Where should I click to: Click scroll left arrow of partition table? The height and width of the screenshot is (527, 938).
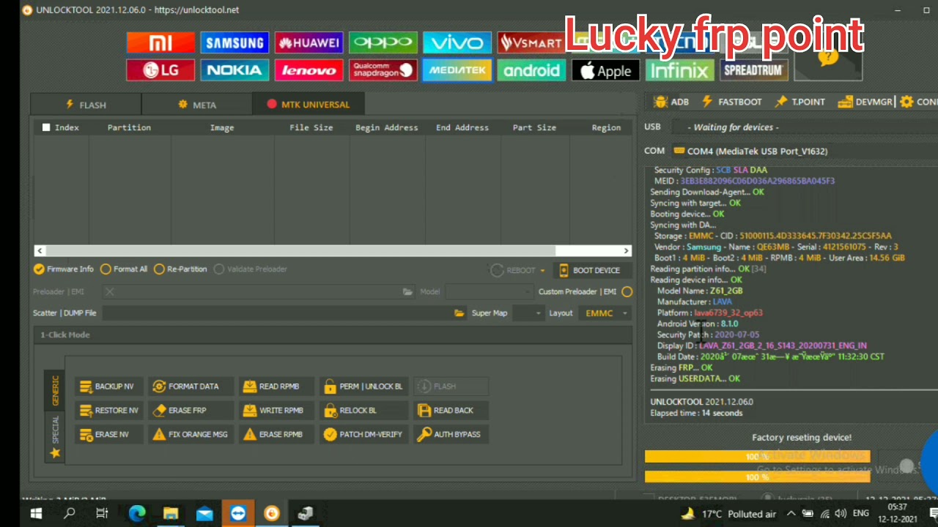tap(40, 250)
